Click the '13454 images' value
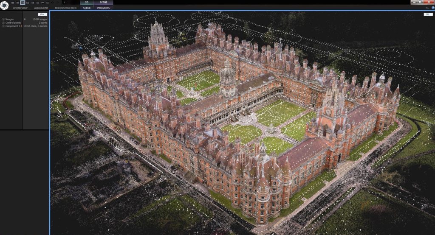The width and height of the screenshot is (435, 235). pos(40,20)
